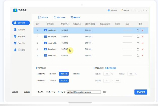Click the 添加文件夹 add folder icon
Image resolution: width=158 pixels, height=106 pixels.
[55, 17]
